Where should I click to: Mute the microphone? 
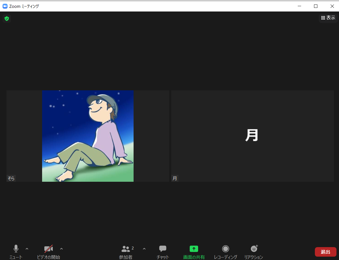pos(16,249)
